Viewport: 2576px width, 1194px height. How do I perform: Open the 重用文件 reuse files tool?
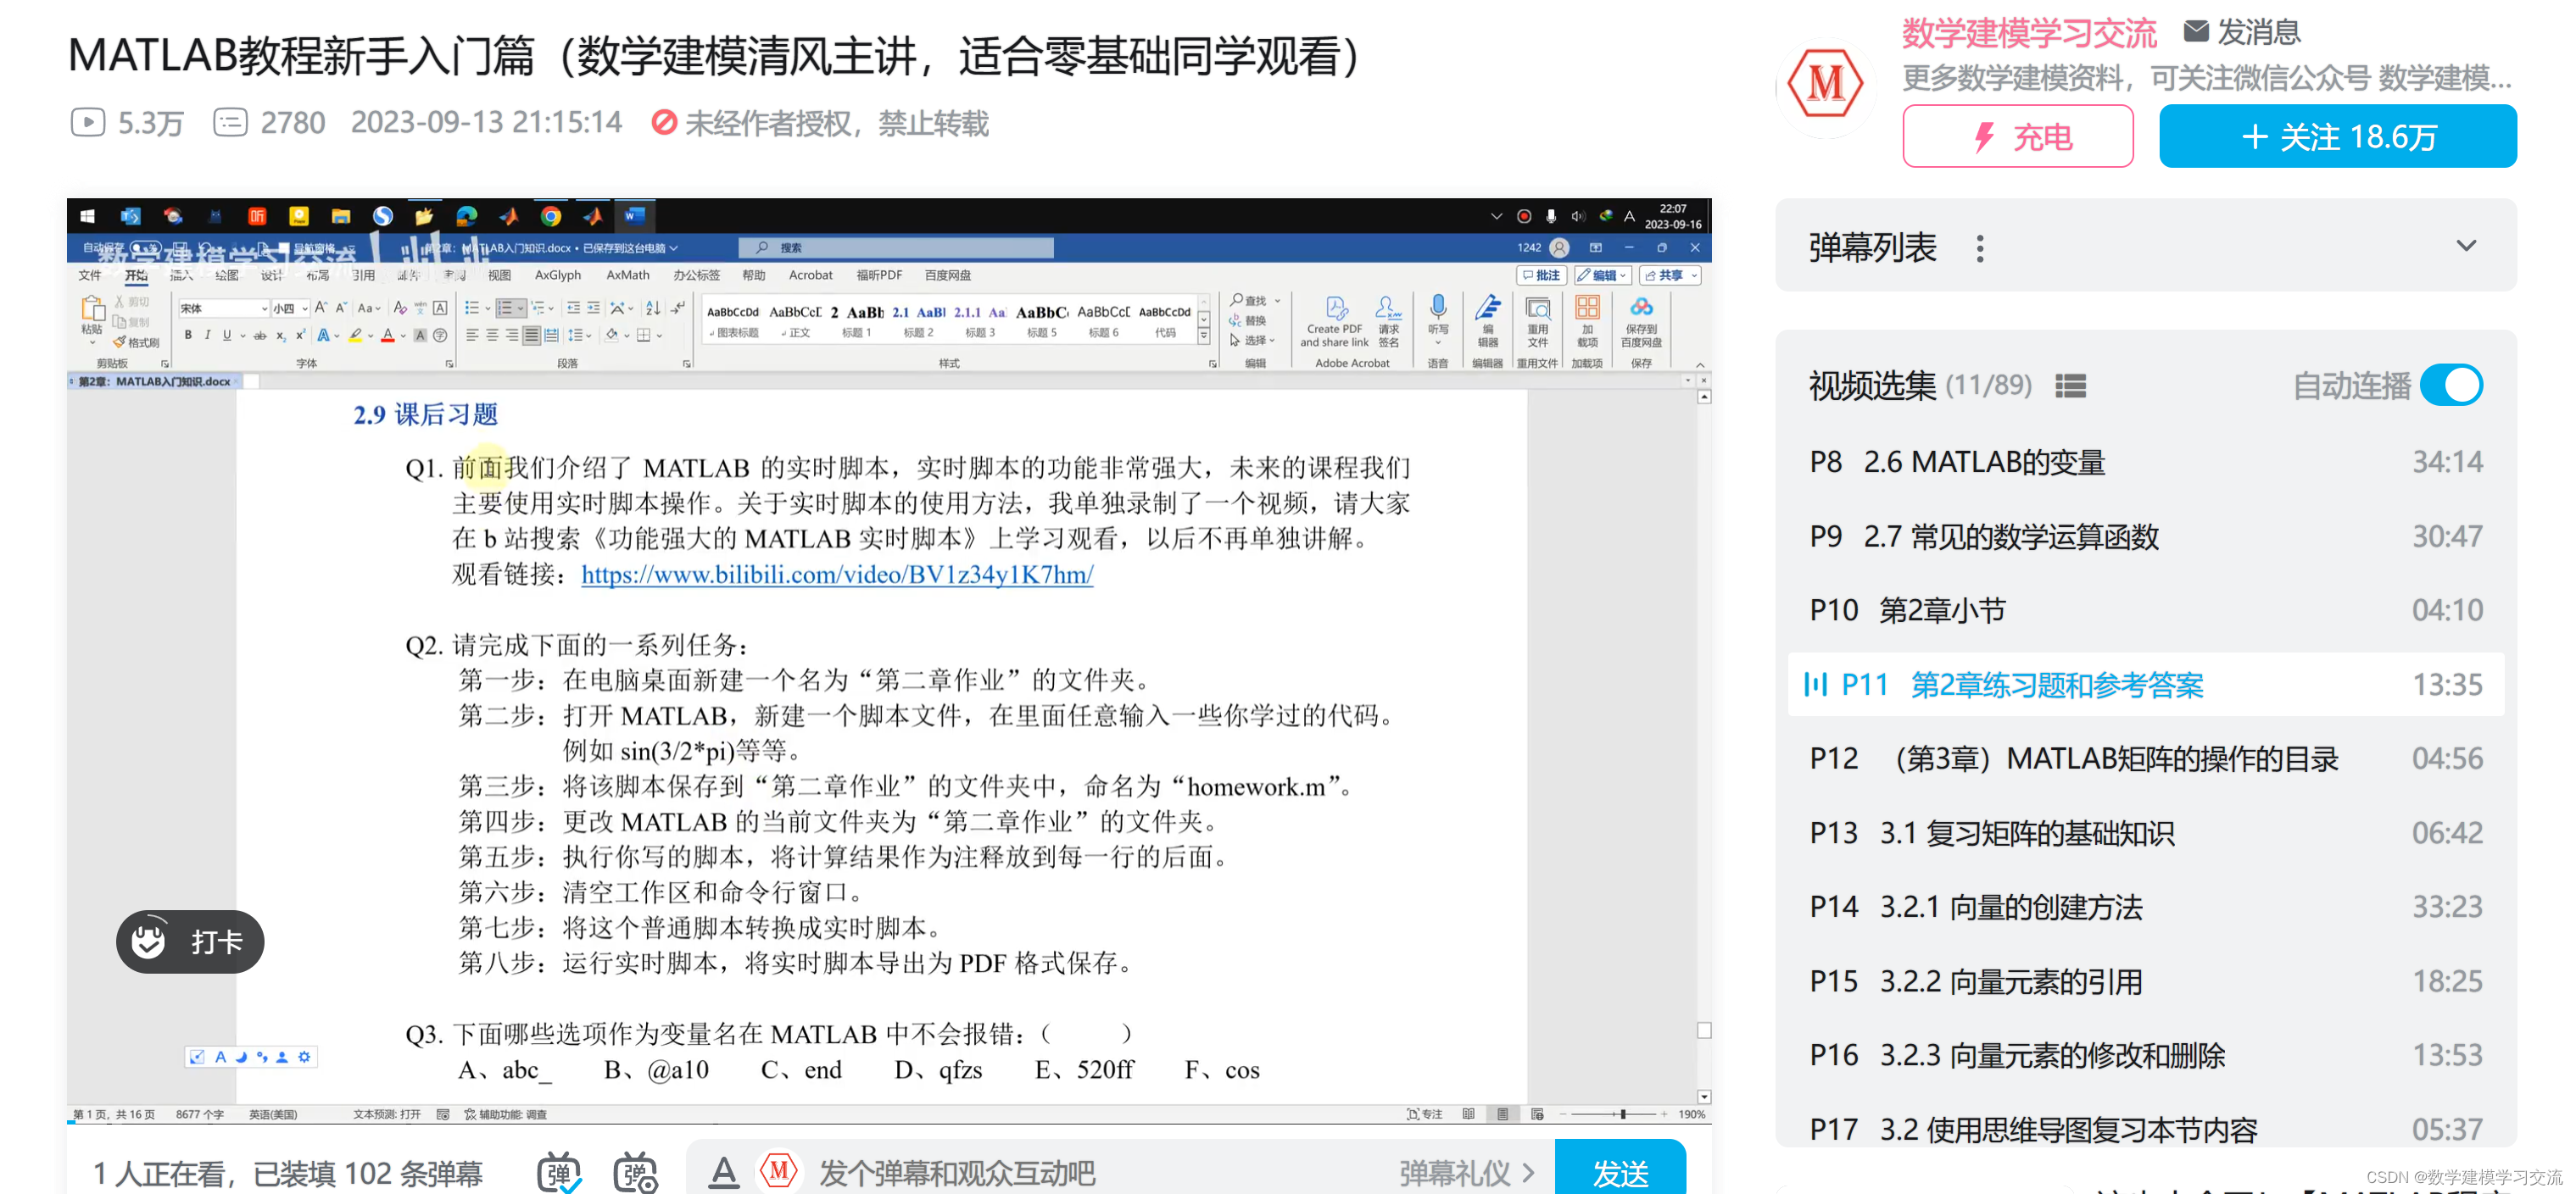[1539, 314]
